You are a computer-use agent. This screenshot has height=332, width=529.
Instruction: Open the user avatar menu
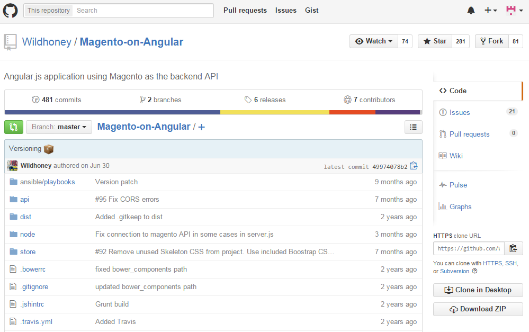pos(514,11)
